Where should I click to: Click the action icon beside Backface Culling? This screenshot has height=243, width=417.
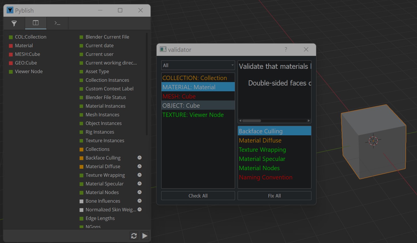[x=140, y=157]
